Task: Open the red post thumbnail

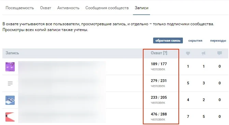Action: pos(10,117)
